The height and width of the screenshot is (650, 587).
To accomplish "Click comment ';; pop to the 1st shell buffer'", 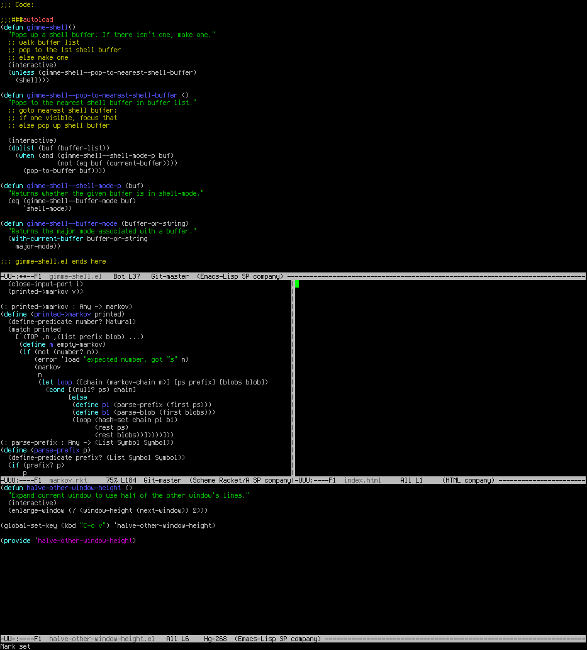I will click(64, 50).
